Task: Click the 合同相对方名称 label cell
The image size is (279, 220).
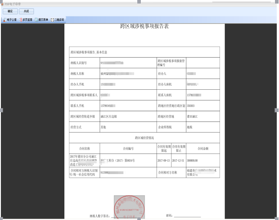Action: (x=172, y=172)
